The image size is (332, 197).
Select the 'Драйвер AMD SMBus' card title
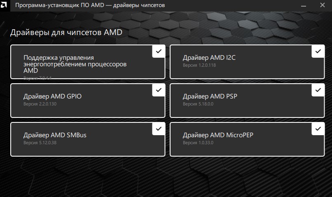coord(55,135)
